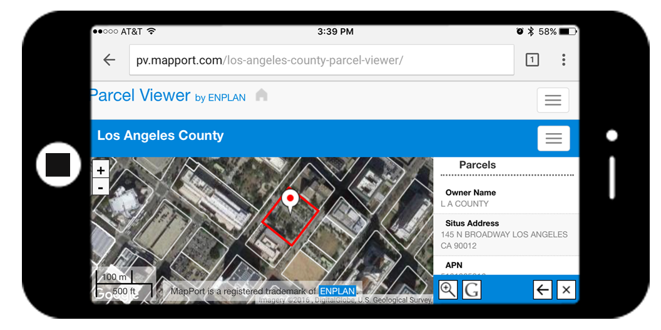
Task: Open the Parcel Viewer title link
Action: (140, 95)
